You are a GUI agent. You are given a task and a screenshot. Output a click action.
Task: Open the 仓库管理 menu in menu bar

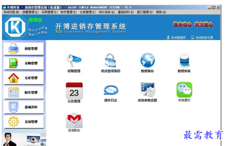pos(87,12)
